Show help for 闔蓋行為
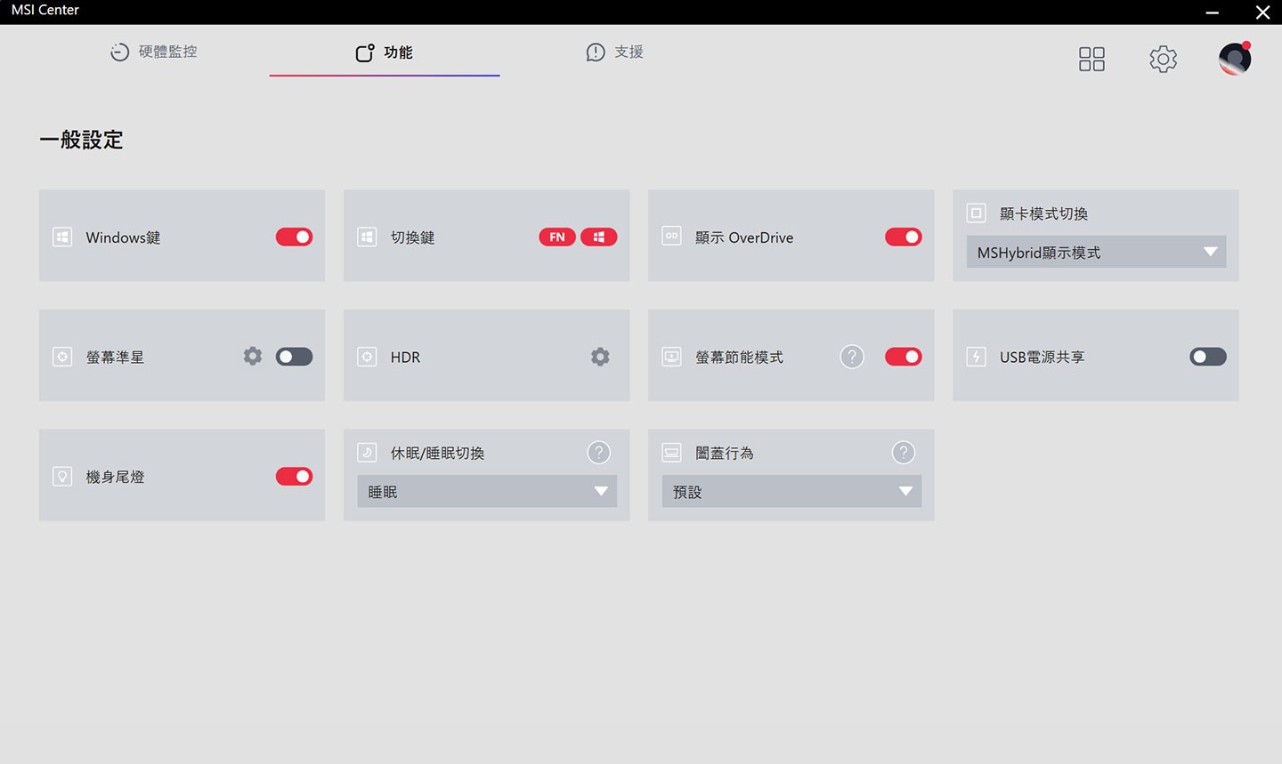Image resolution: width=1282 pixels, height=764 pixels. (904, 453)
